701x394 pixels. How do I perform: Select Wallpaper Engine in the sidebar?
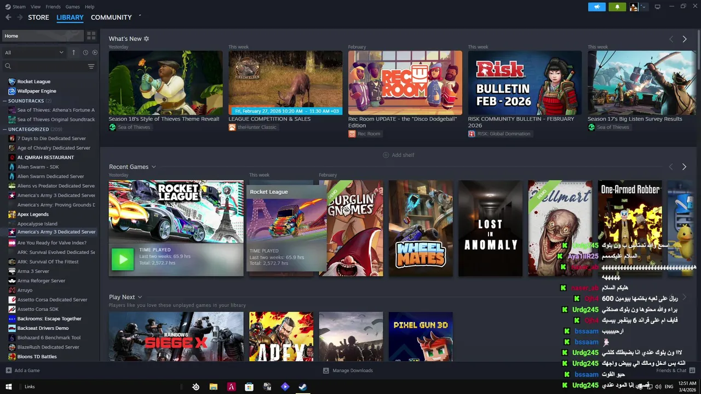37,91
